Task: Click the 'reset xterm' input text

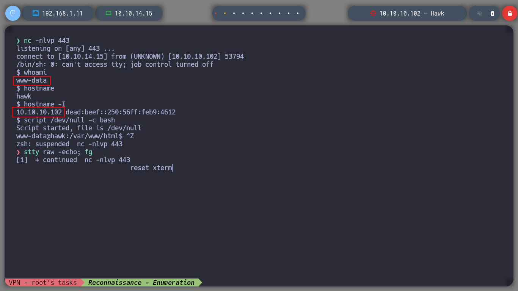Action: click(x=151, y=168)
